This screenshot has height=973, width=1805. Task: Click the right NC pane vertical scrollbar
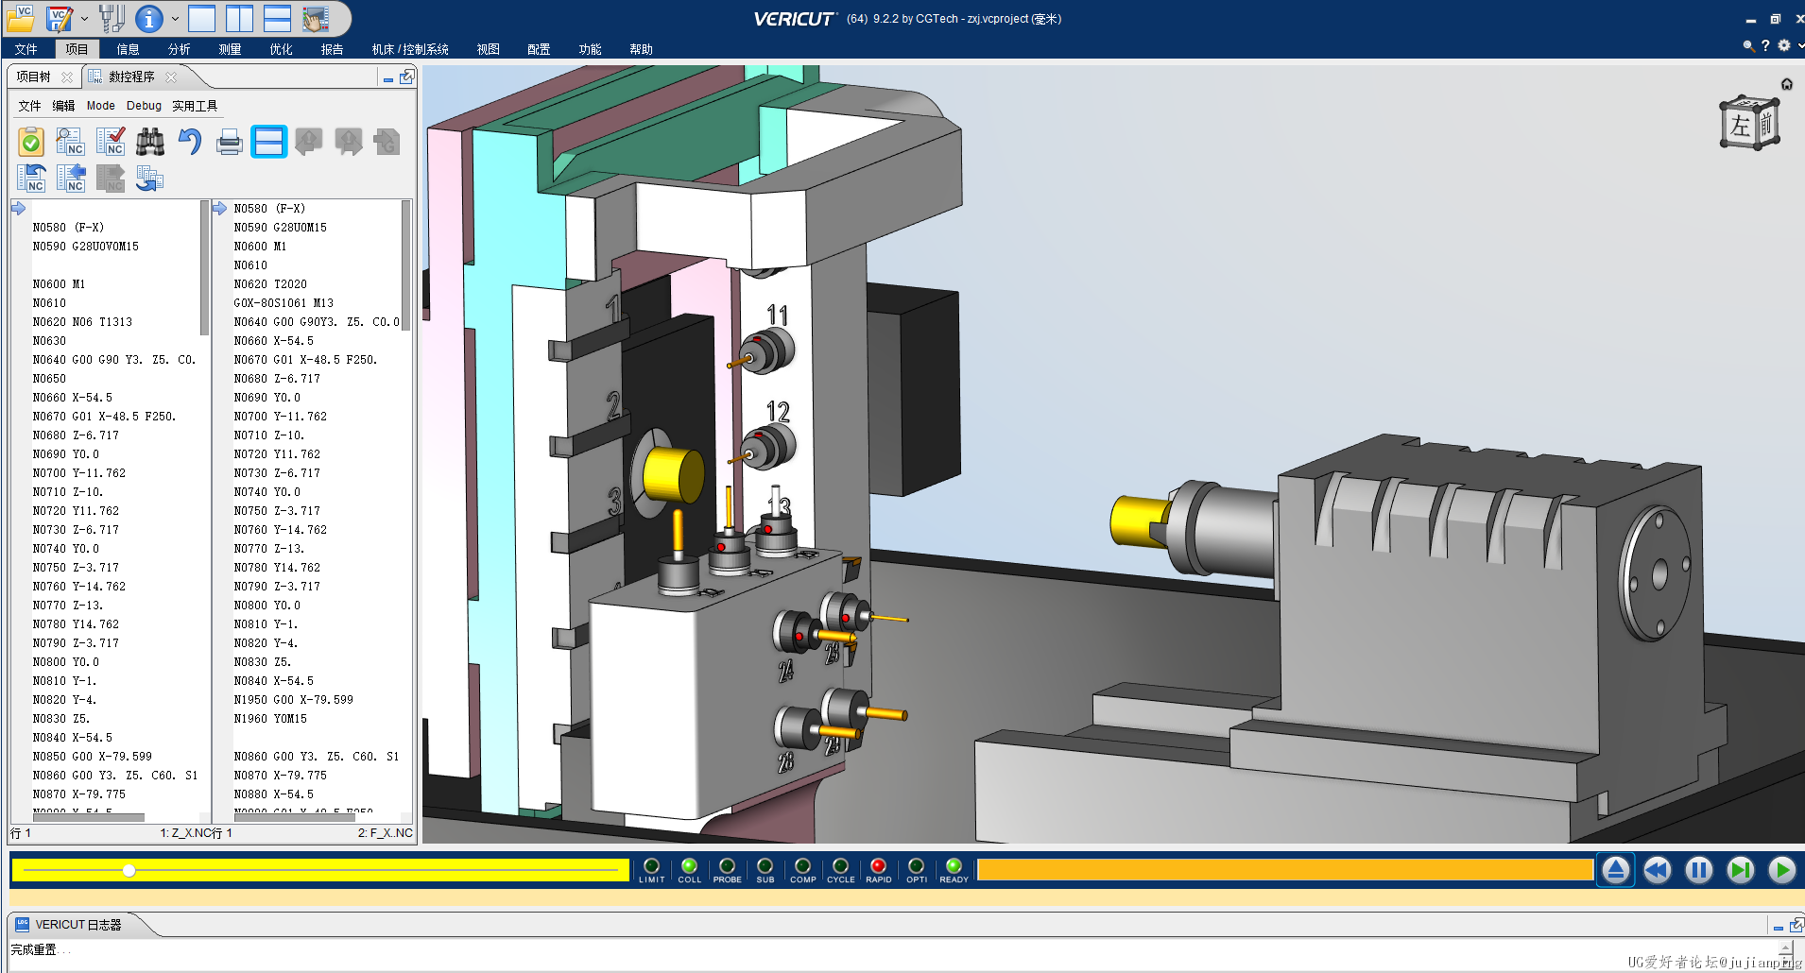pyautogui.click(x=406, y=265)
